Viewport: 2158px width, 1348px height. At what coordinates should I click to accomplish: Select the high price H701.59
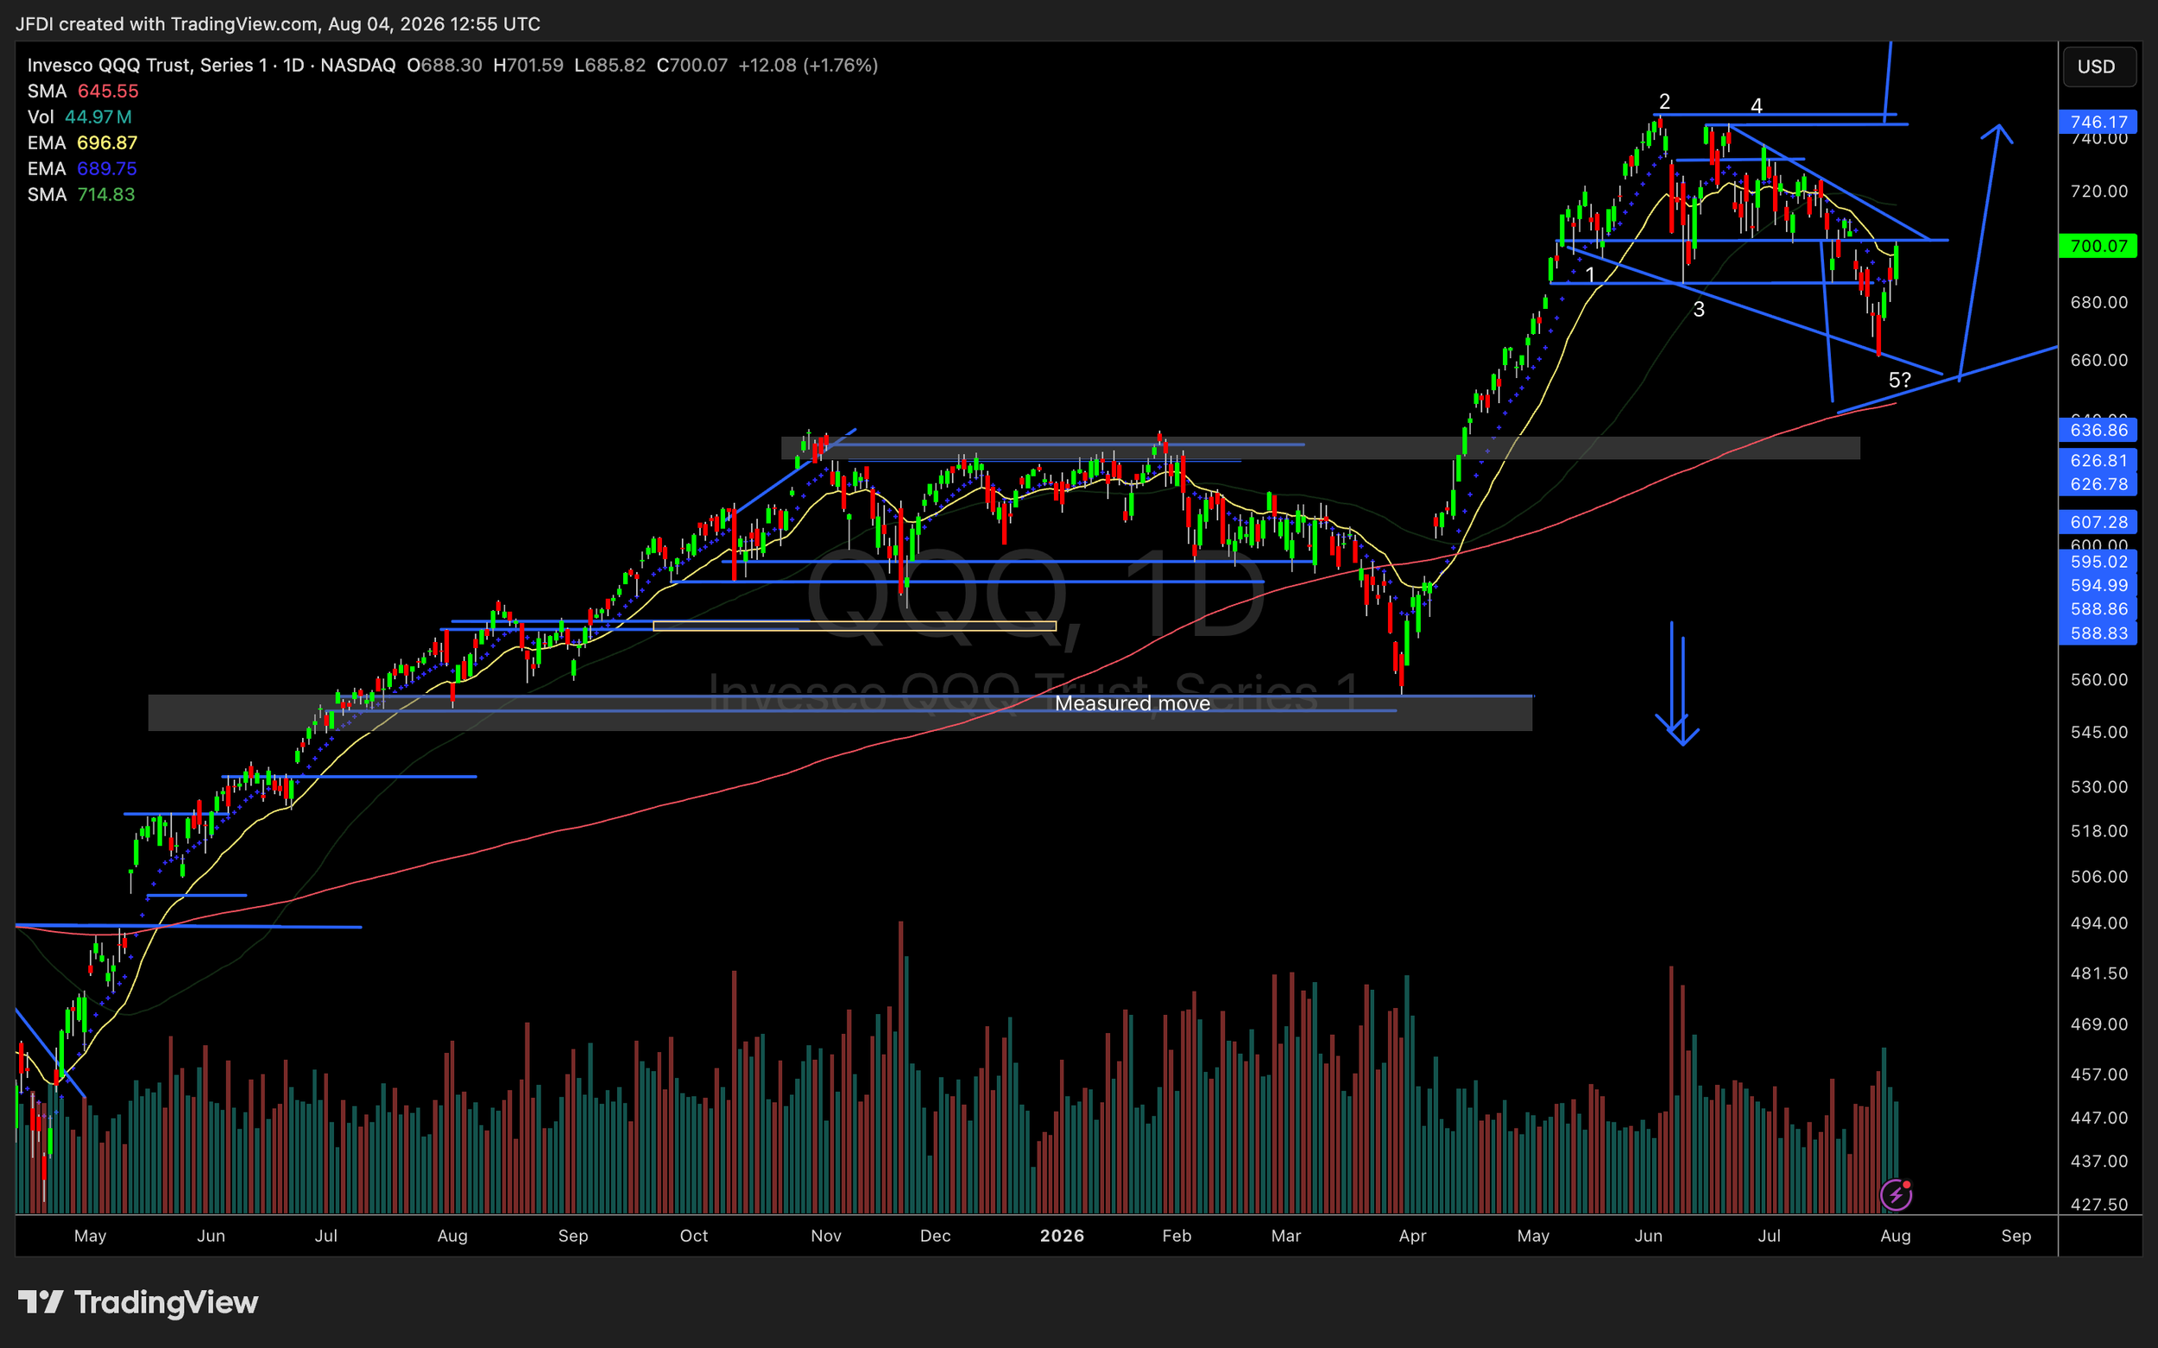point(528,65)
